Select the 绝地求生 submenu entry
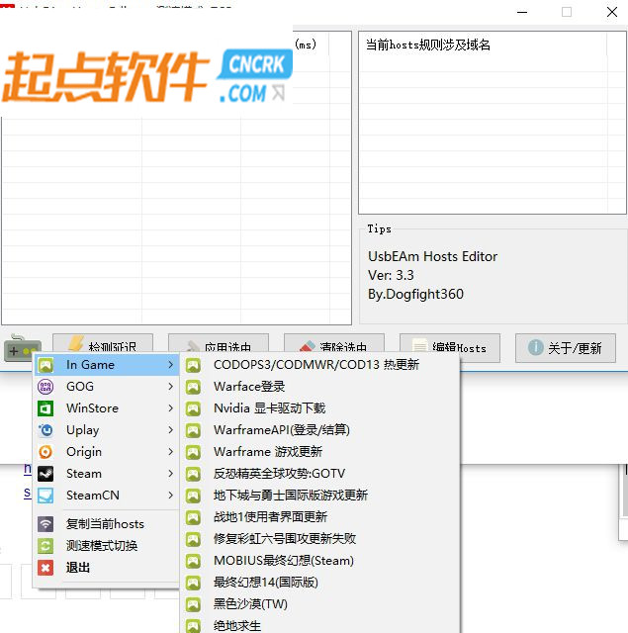This screenshot has width=628, height=633. pos(320,626)
